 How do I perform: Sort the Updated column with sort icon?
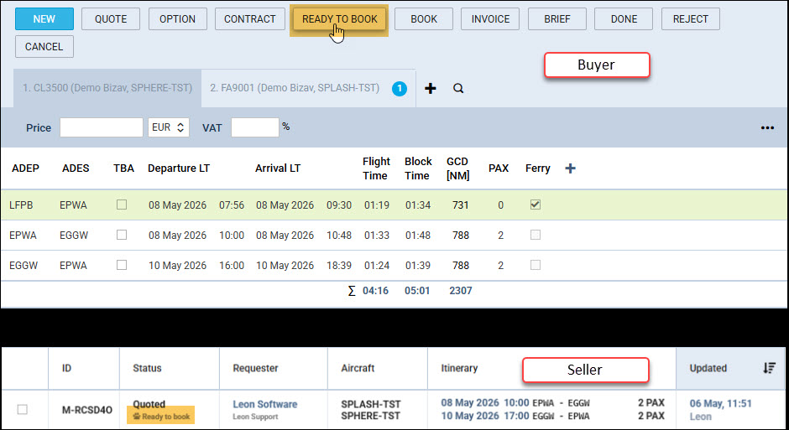[768, 368]
